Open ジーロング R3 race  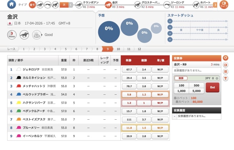[x=174, y=5]
